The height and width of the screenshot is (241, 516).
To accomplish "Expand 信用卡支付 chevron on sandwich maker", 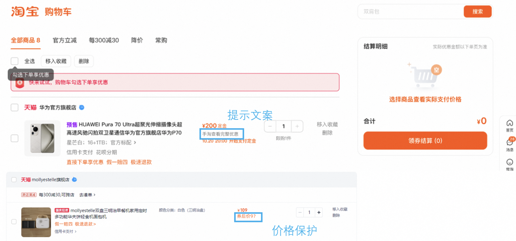I will [x=76, y=231].
